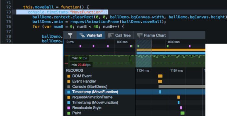Image resolution: width=227 pixels, height=121 pixels.
Task: Click the gray Console (StartDemo) waterfall bar
Action: tap(182, 86)
